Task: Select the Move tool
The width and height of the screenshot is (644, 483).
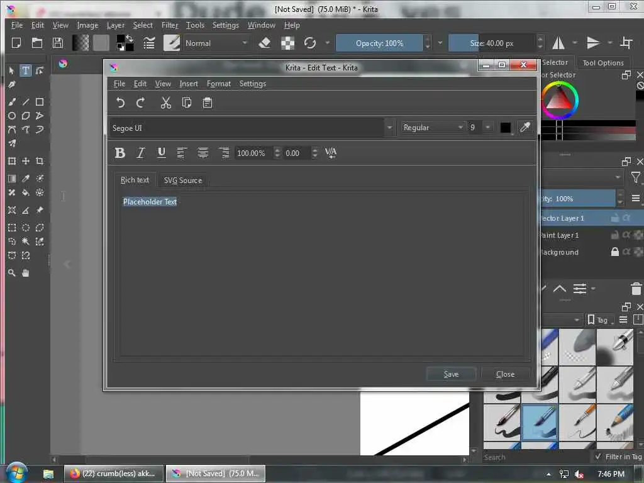Action: point(25,161)
